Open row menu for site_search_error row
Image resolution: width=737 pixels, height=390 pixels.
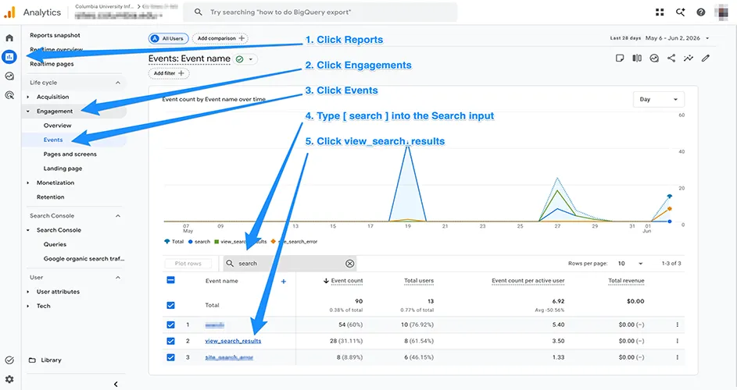coord(678,357)
